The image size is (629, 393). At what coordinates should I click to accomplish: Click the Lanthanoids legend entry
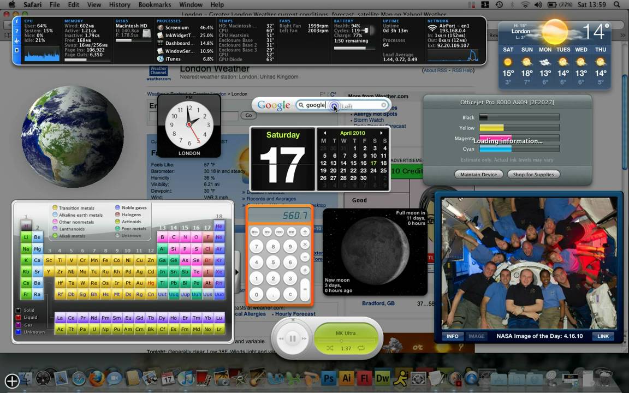click(x=69, y=229)
